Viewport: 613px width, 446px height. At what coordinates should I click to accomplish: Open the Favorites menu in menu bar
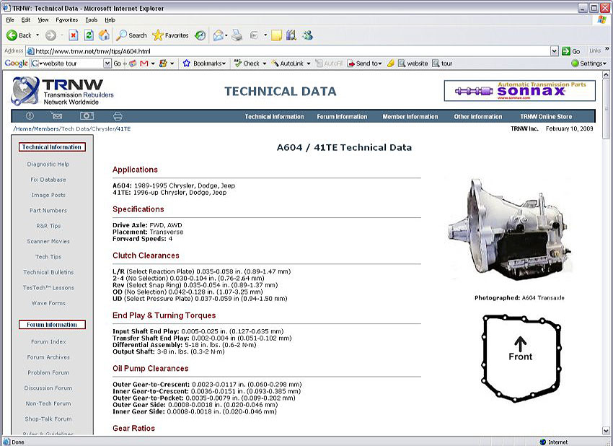tap(66, 19)
